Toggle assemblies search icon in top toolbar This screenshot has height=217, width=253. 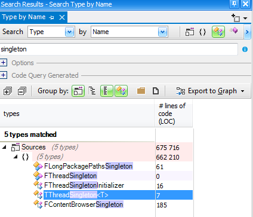coord(190,32)
